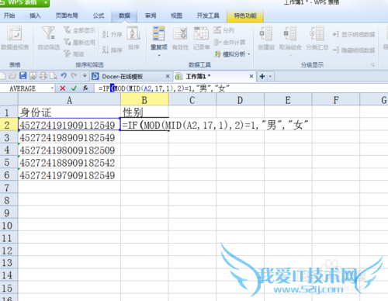
Task: Click 重新应用 reapply filter
Action: (x=79, y=42)
